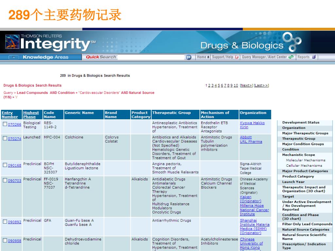This screenshot has width=335, height=251.
Task: Click the Reports icon
Action: click(314, 57)
